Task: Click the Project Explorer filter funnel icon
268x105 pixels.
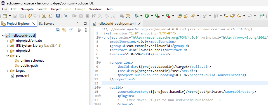Action: 70,30
